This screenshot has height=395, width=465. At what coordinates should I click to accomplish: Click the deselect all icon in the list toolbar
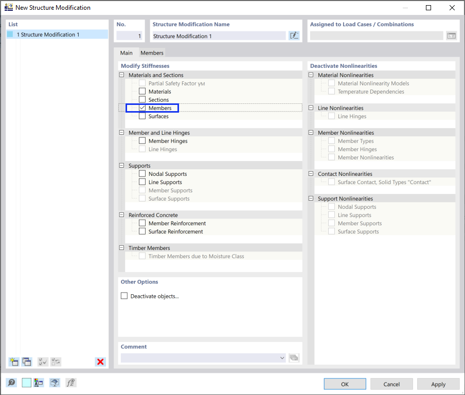point(56,362)
